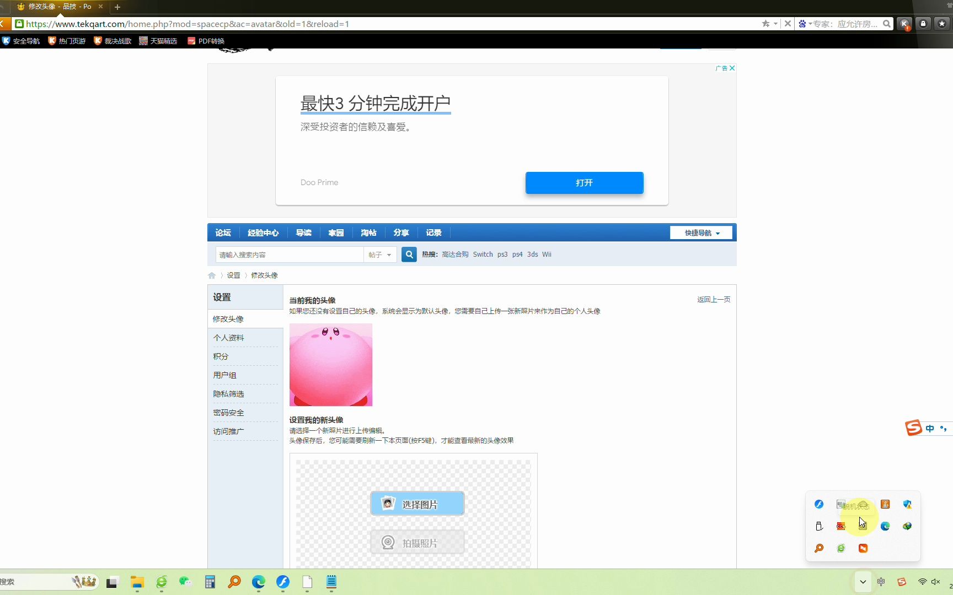
Task: Expand the 快捷导航 dropdown
Action: (702, 233)
